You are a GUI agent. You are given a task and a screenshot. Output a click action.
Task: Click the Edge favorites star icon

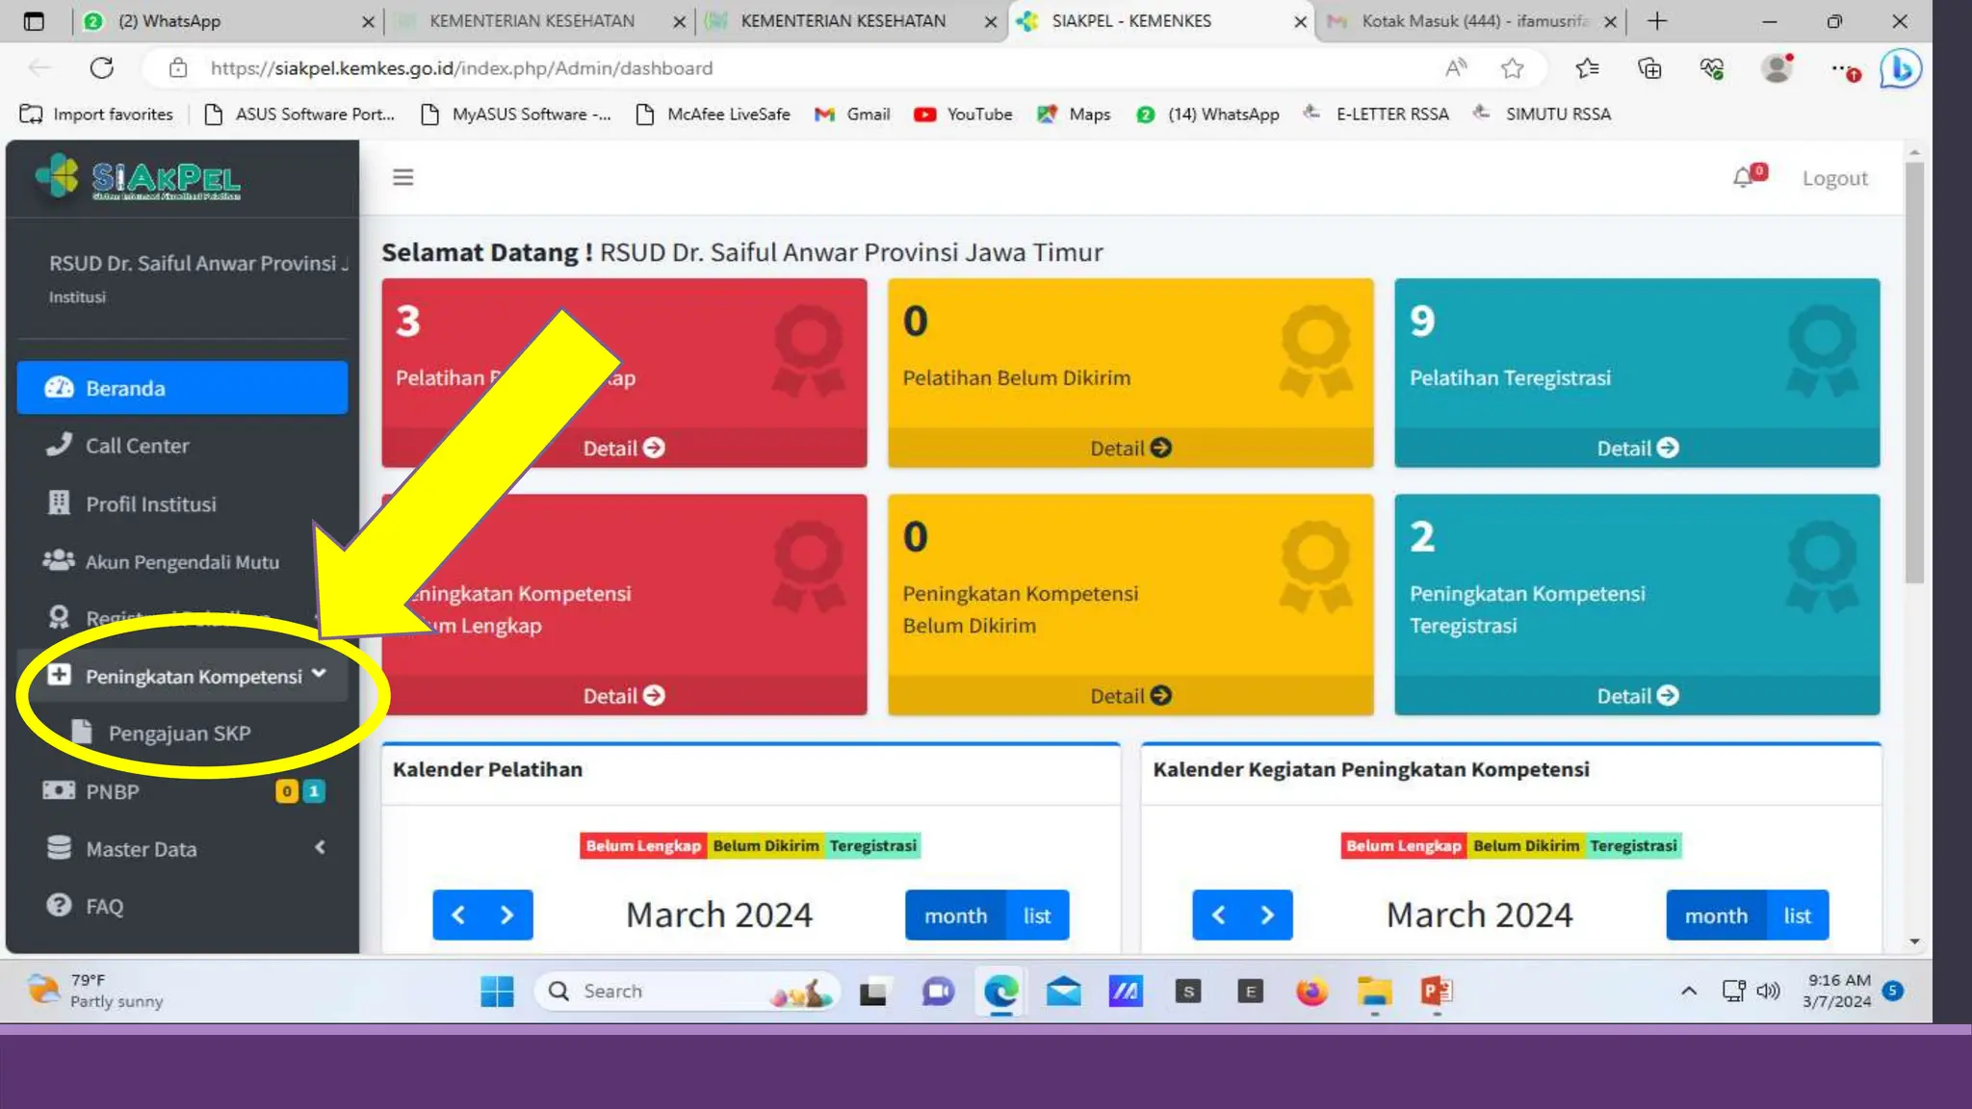click(x=1512, y=68)
